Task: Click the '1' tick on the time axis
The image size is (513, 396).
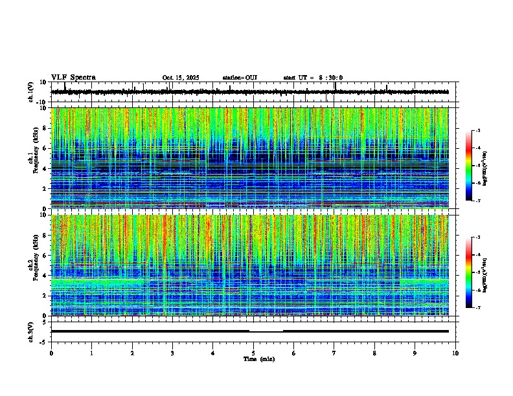Action: (x=91, y=353)
